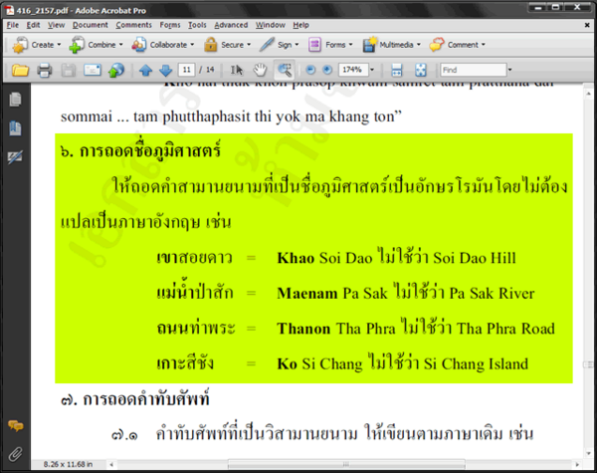This screenshot has height=473, width=597.
Task: Open the Collaborate menu
Action: pyautogui.click(x=162, y=45)
